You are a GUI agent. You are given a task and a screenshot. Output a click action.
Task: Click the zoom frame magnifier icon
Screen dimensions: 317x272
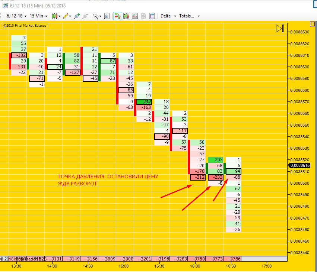point(107,16)
